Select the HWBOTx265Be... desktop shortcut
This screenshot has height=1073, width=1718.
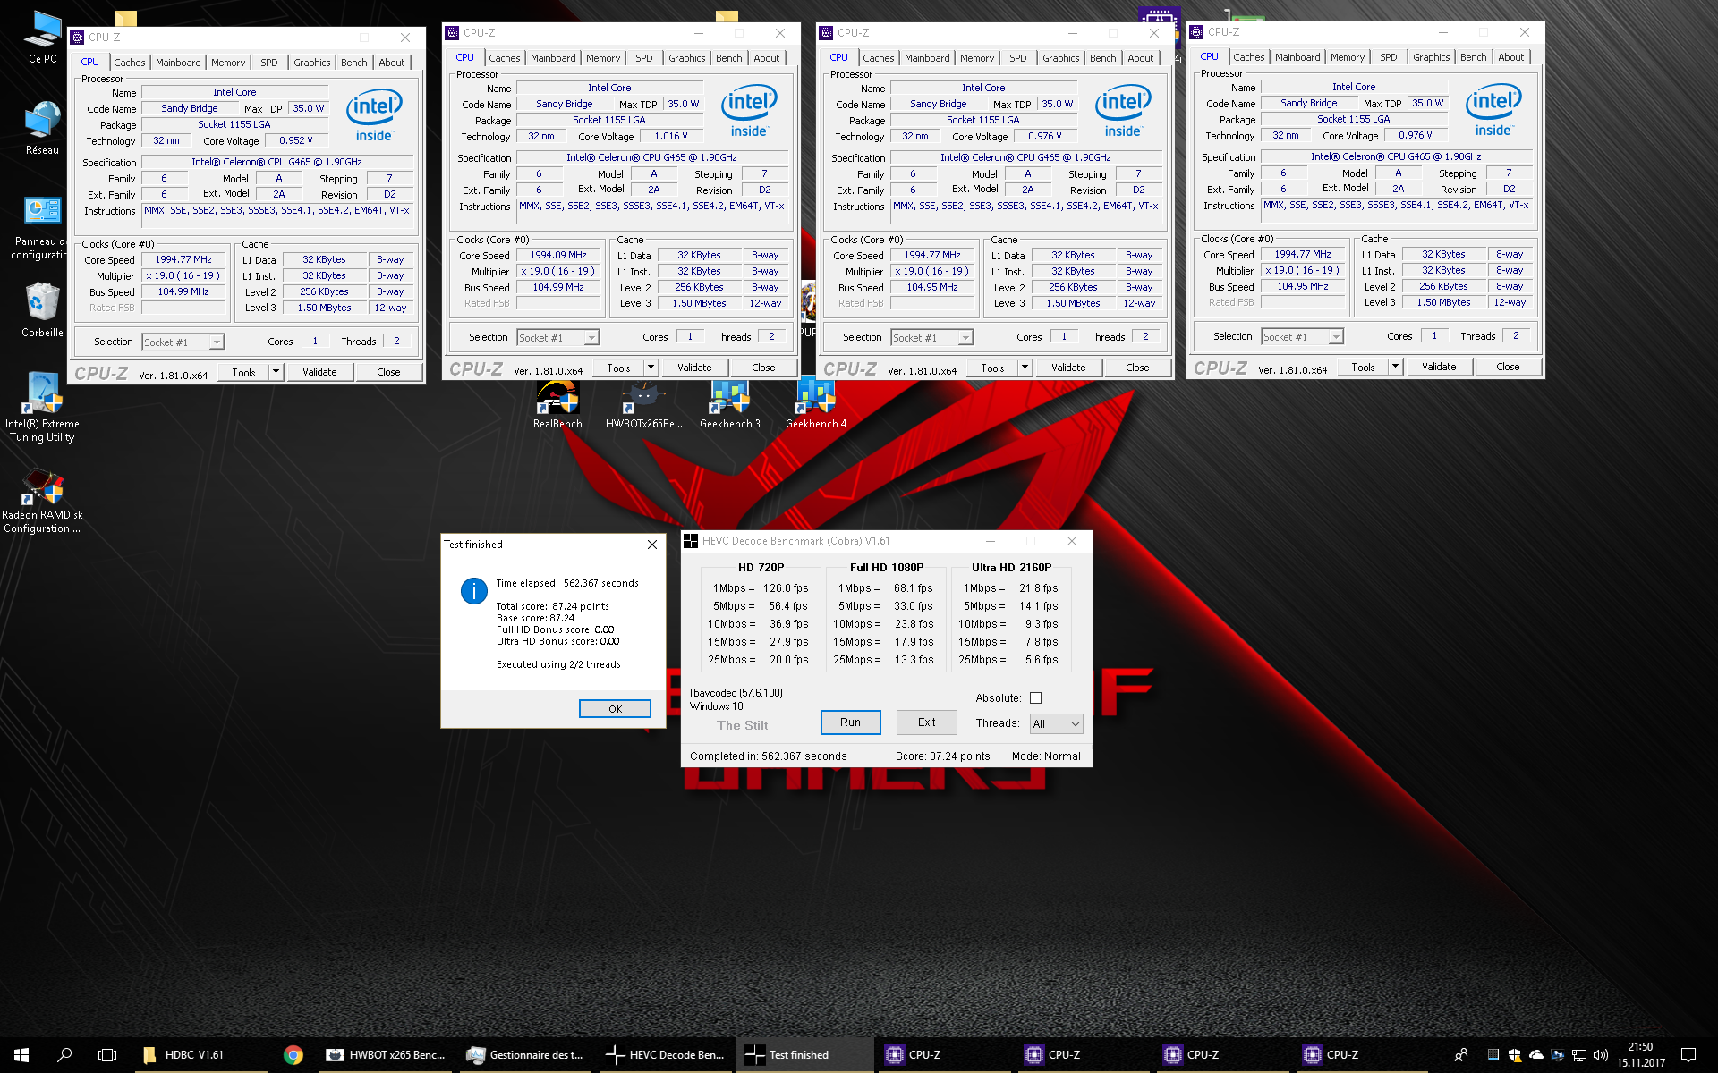[643, 405]
